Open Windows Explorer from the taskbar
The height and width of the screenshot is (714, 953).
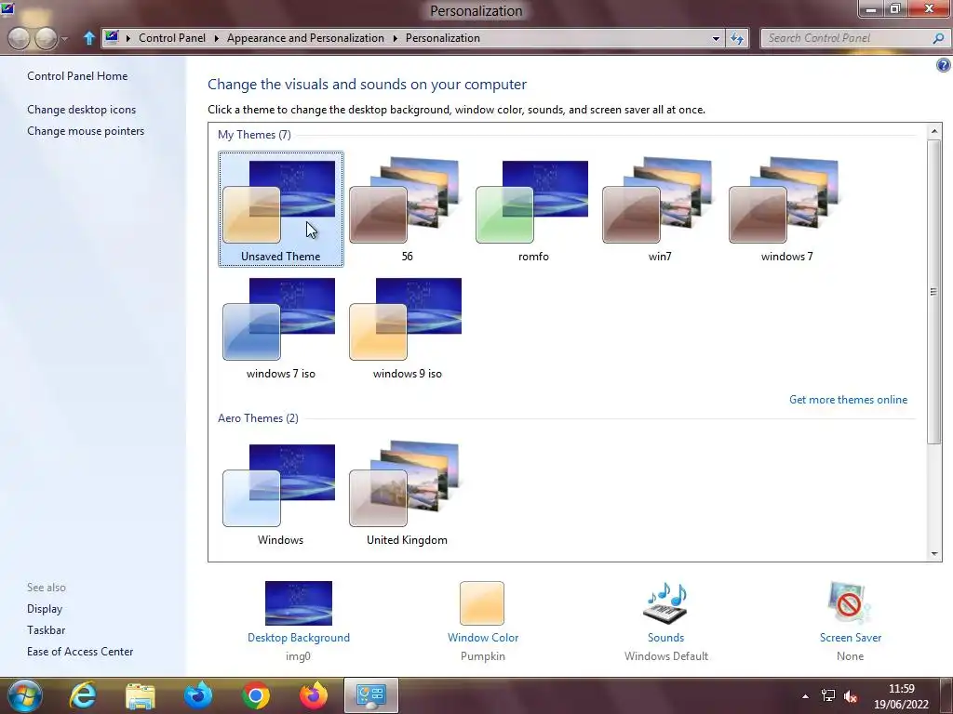tap(140, 695)
